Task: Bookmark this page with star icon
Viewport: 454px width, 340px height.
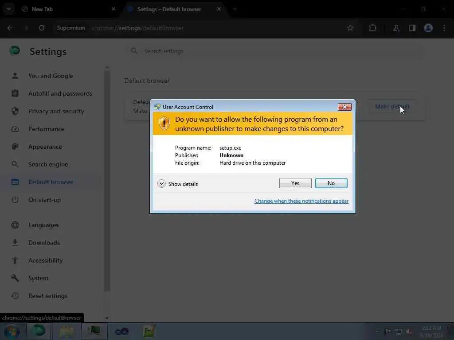Action: (350, 28)
